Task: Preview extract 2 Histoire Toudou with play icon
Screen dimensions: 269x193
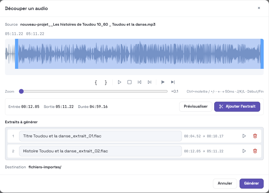Action: (x=244, y=151)
